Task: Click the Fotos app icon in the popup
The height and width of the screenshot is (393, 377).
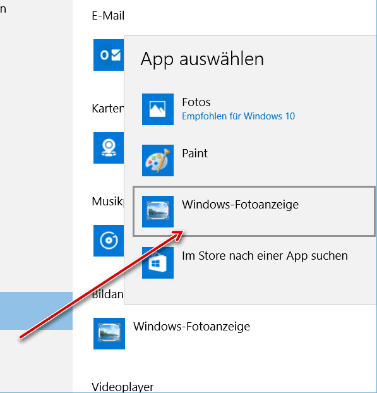Action: click(158, 109)
